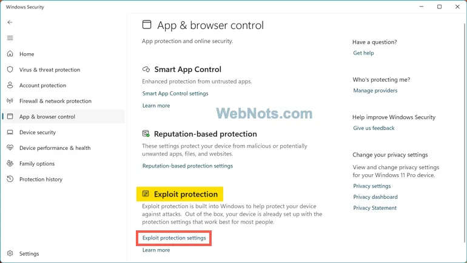Screen dimensions: 467x263
Task: Open the Get help link
Action: 363,53
